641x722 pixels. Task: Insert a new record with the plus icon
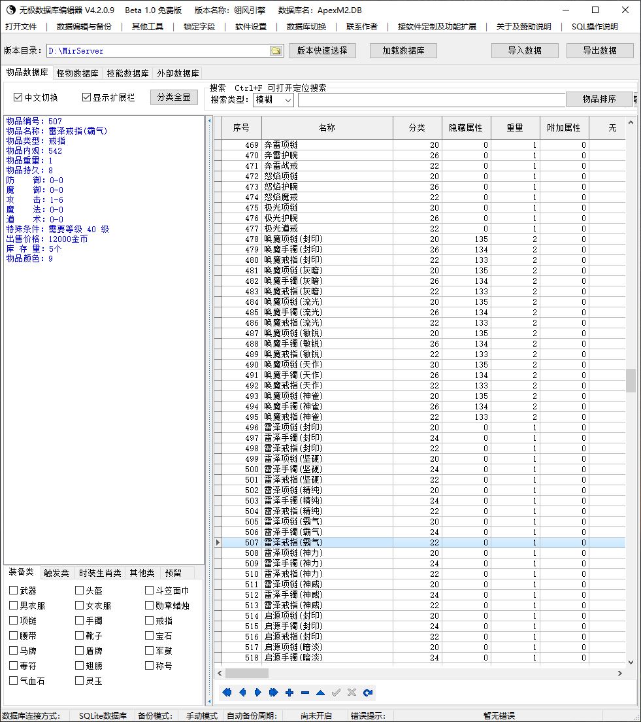[289, 692]
